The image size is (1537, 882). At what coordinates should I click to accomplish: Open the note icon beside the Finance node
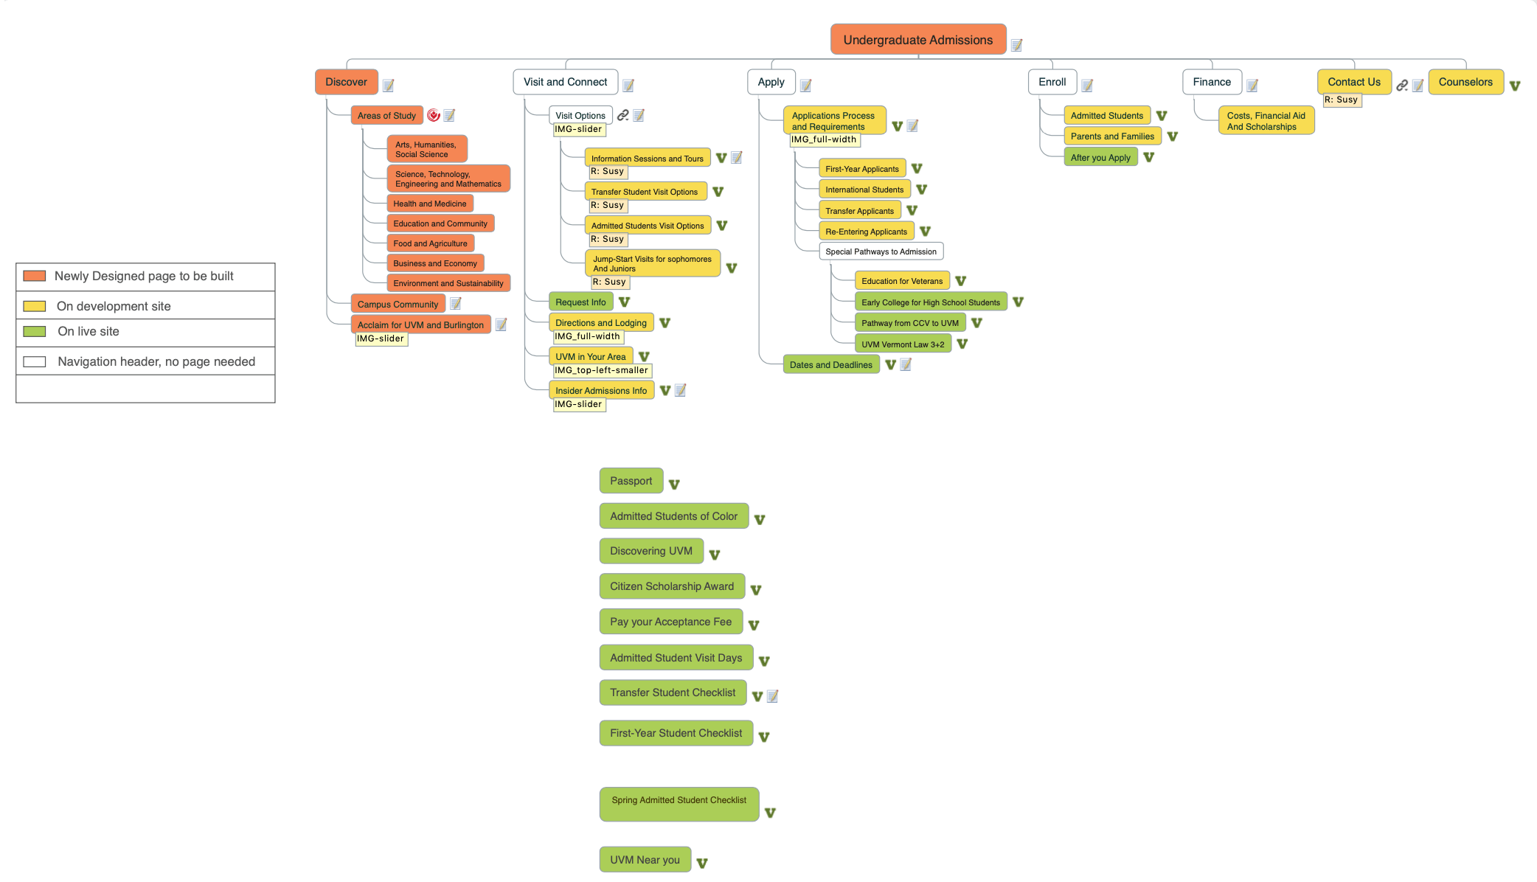(1252, 86)
